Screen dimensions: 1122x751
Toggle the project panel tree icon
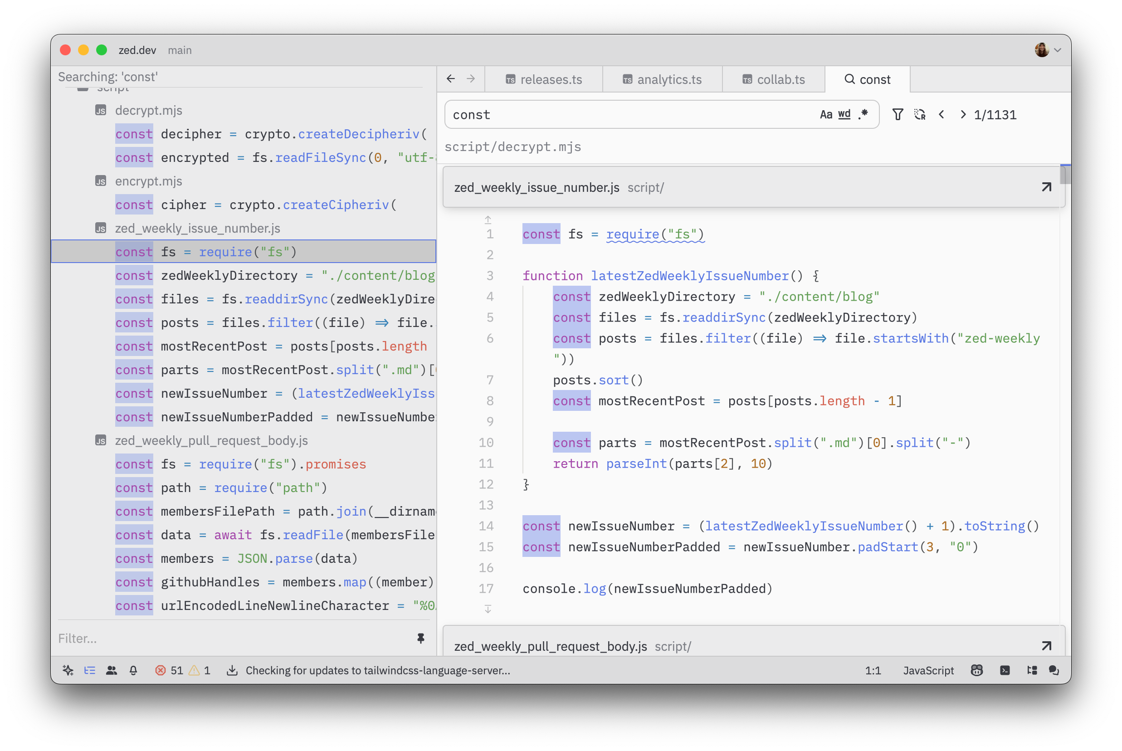coord(1032,670)
